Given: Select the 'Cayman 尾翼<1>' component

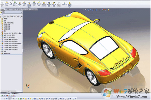Looking at the screenshot, I should (10, 39).
